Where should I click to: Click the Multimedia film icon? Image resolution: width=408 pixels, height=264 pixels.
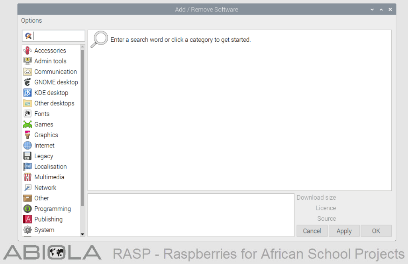tap(27, 177)
